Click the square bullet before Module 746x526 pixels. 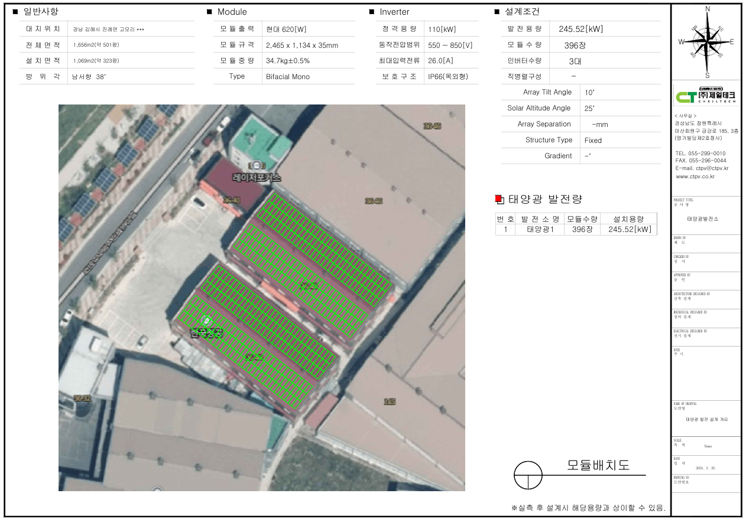pos(209,12)
